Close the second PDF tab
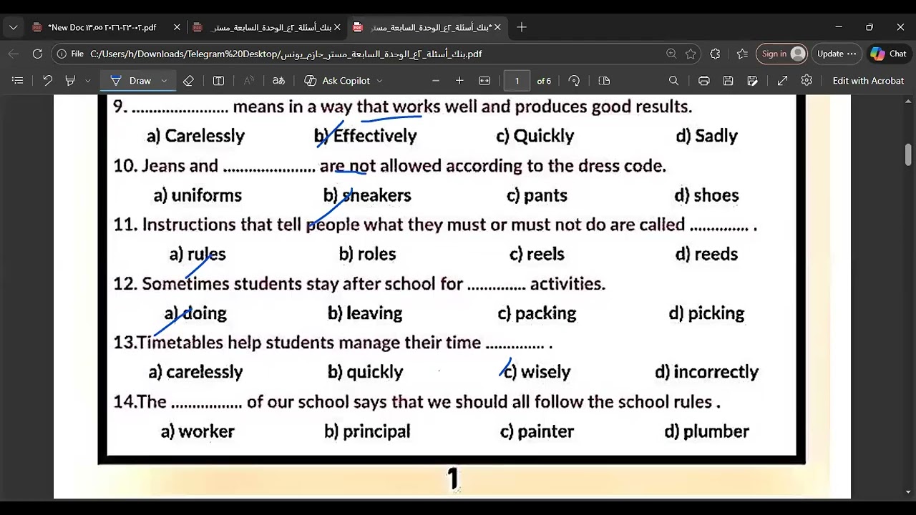The image size is (916, 515). 337,27
